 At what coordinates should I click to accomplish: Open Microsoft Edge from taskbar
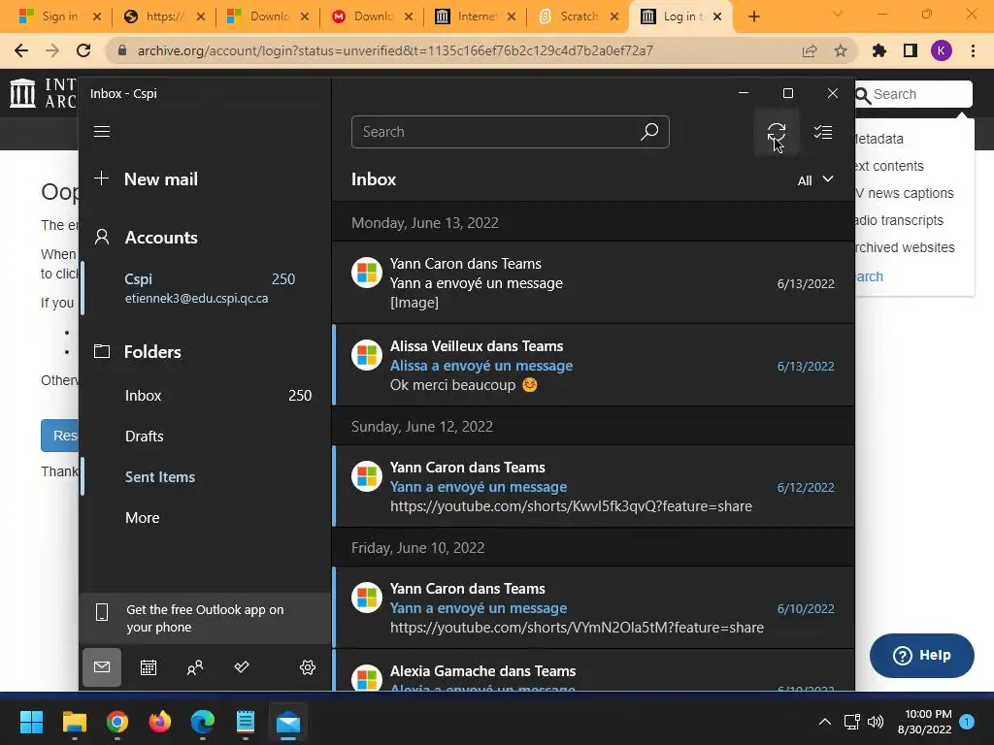[x=202, y=722]
